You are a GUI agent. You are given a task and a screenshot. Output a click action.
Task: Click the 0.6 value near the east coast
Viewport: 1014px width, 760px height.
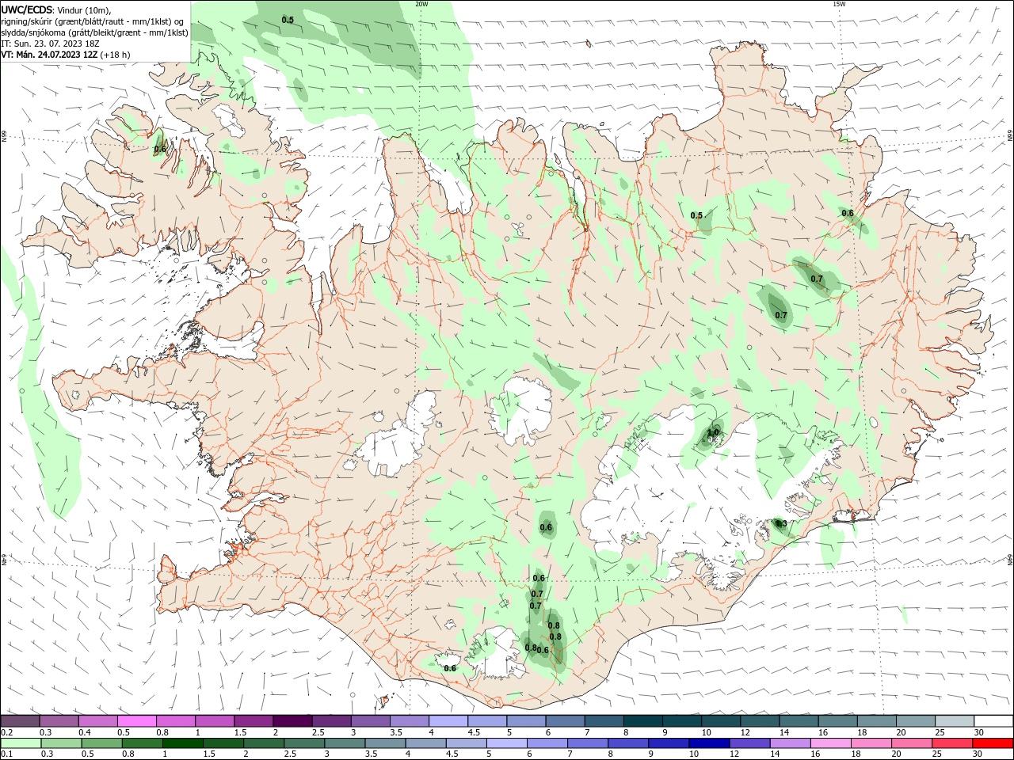[x=848, y=213]
